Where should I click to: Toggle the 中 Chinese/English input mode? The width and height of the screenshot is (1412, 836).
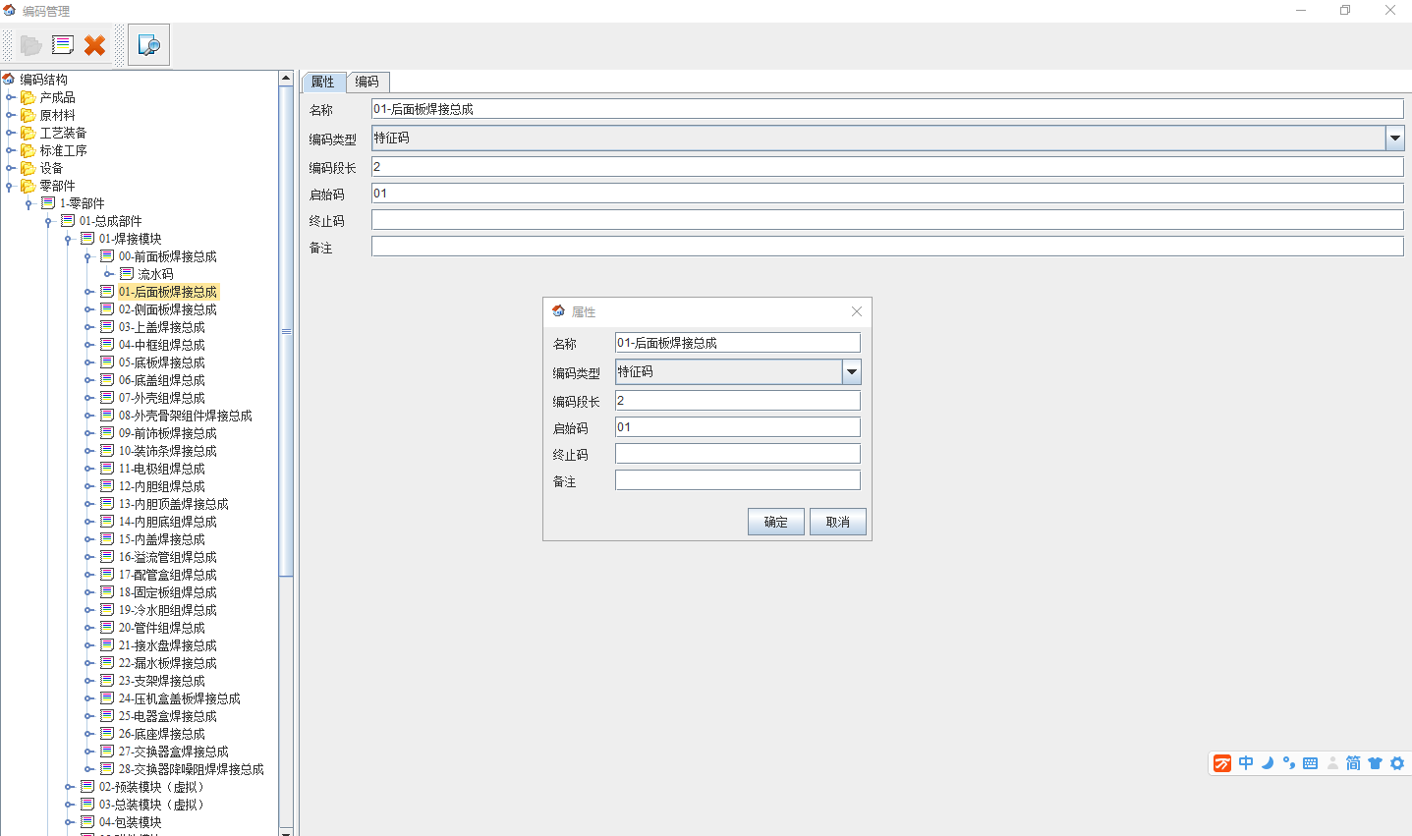(1246, 763)
